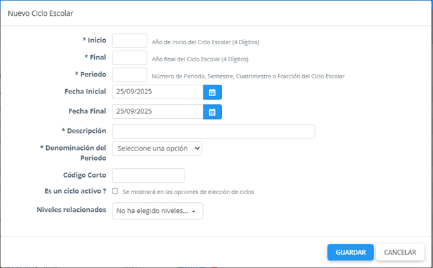Click the Código Corto input box

(x=148, y=175)
